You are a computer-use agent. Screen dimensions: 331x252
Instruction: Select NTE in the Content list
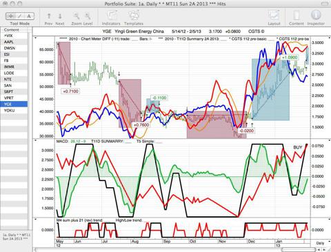coord(14,79)
